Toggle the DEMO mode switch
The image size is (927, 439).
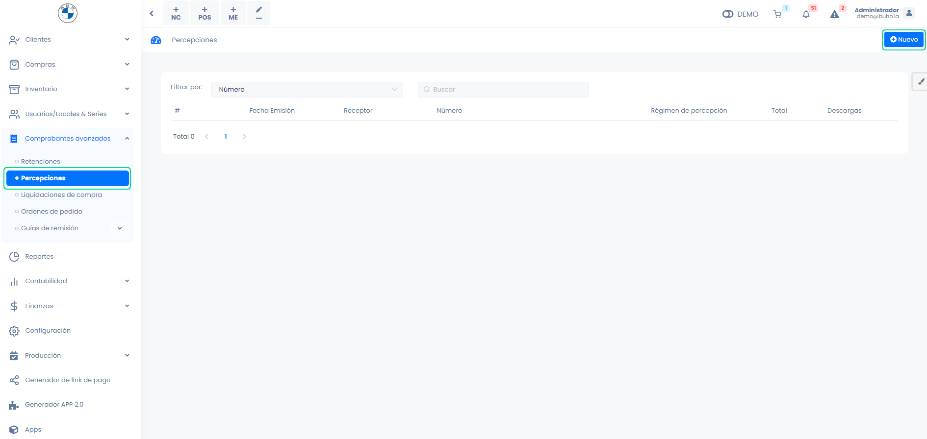[x=727, y=14]
